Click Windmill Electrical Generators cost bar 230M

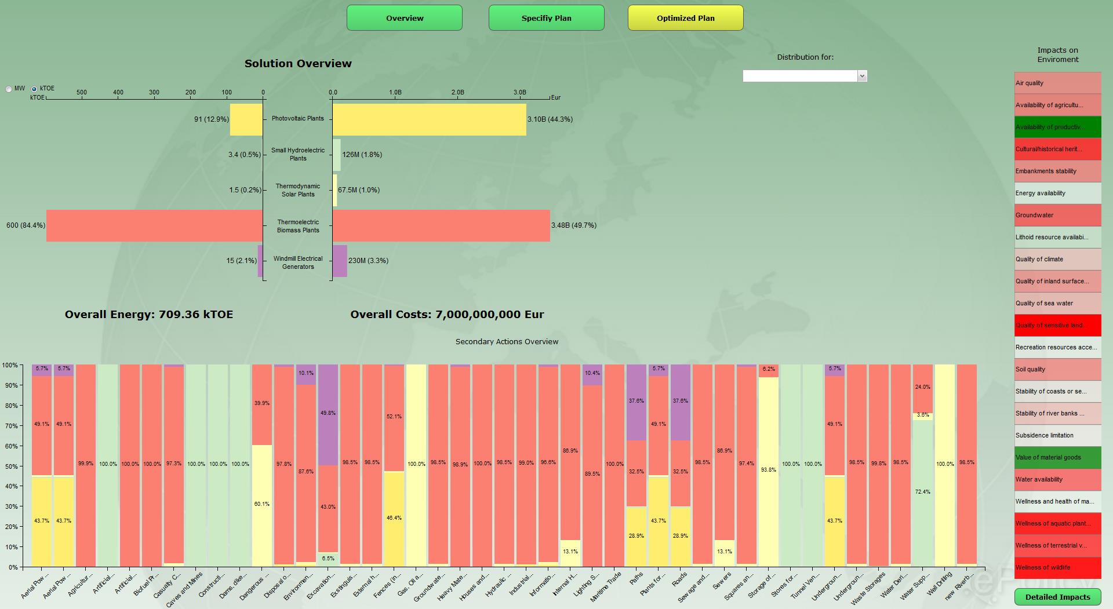click(340, 261)
